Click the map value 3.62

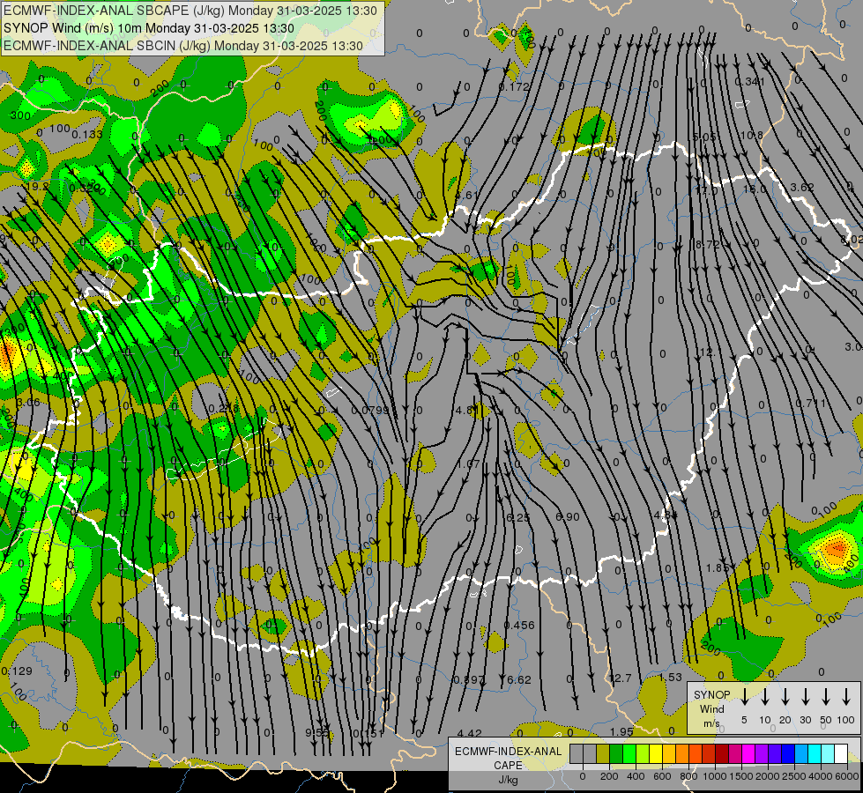[x=802, y=187]
